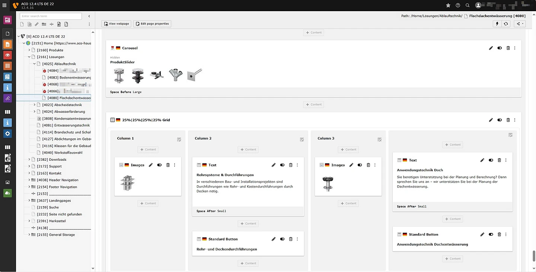Image resolution: width=536 pixels, height=272 pixels.
Task: Click the first product thumbnail in ProduktSlider
Action: pyautogui.click(x=119, y=76)
